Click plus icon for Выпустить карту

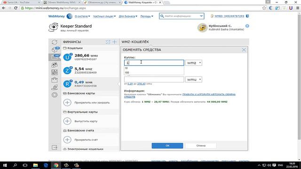pyautogui.click(x=67, y=121)
